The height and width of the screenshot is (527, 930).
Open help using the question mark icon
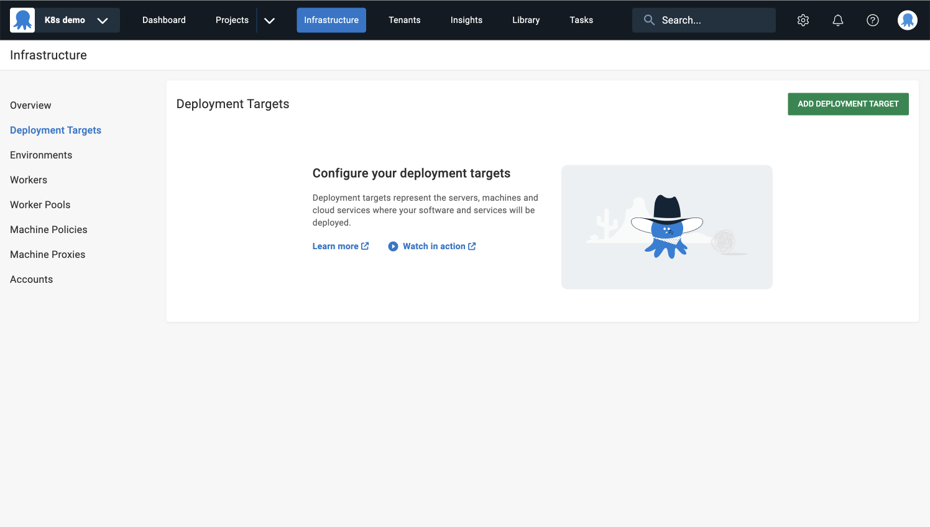872,20
